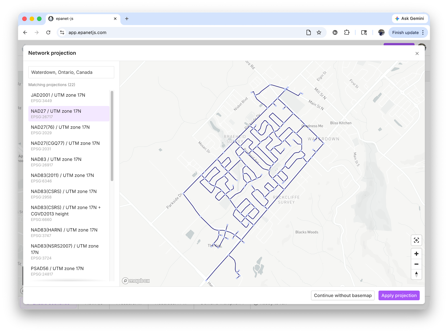Click the map zoom out minus button
The height and width of the screenshot is (333, 448).
point(416,264)
